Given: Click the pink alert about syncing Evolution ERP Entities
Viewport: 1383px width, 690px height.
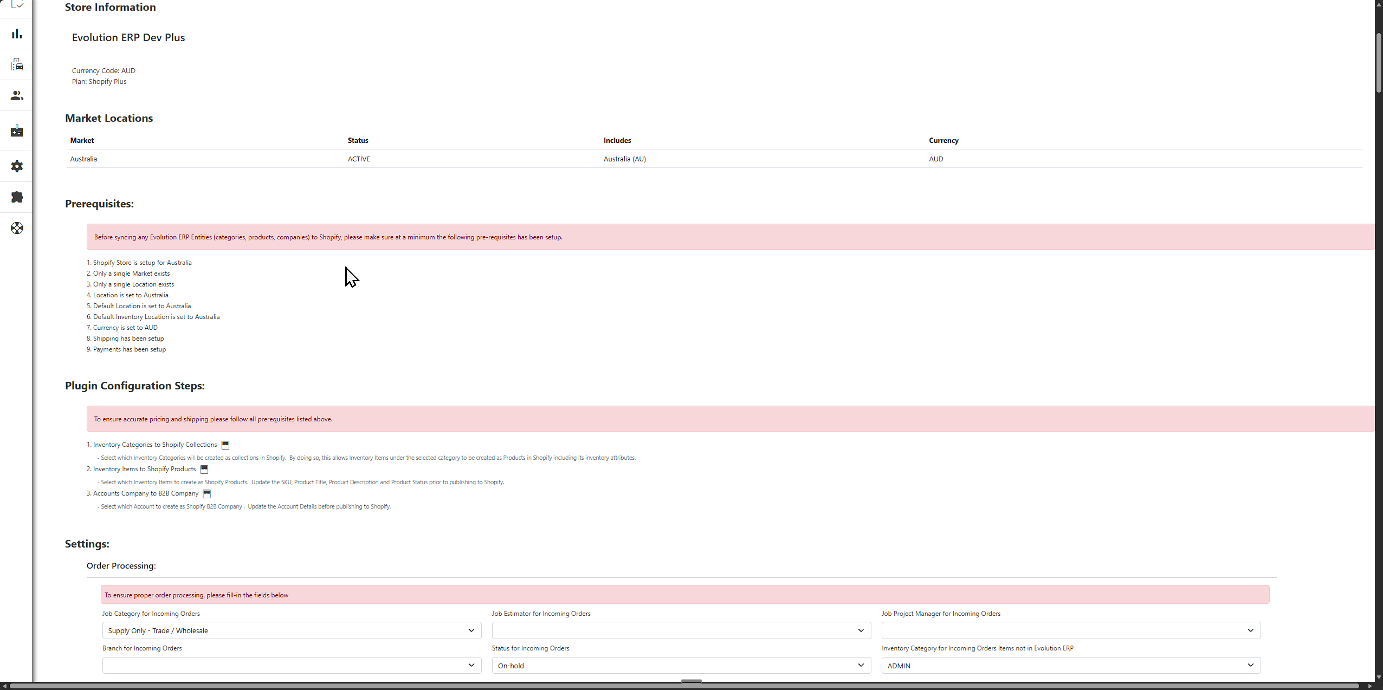Looking at the screenshot, I should (731, 237).
